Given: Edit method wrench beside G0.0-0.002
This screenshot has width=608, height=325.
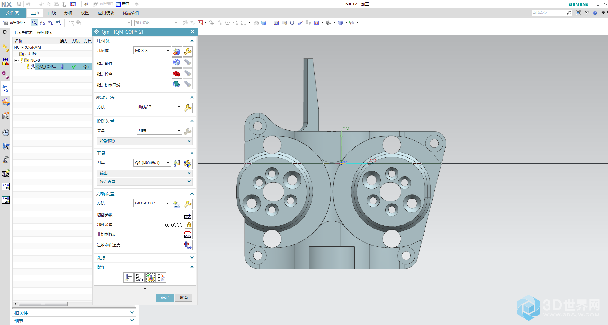Looking at the screenshot, I should point(188,204).
